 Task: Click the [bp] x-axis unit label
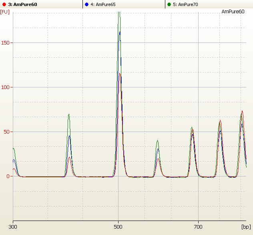pyautogui.click(x=246, y=227)
